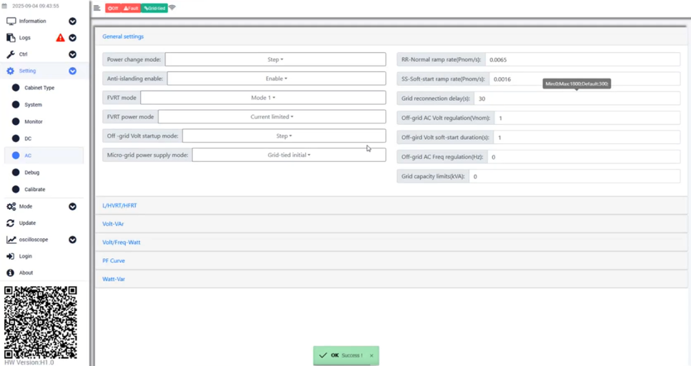Select Calibrate in the sidebar
The image size is (691, 366).
[x=34, y=190]
